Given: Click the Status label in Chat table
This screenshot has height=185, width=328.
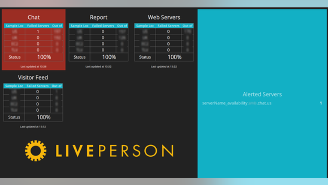Looking at the screenshot, I should point(15,57).
